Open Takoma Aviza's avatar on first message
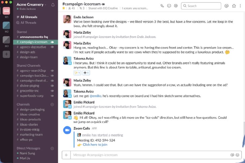 (67, 60)
